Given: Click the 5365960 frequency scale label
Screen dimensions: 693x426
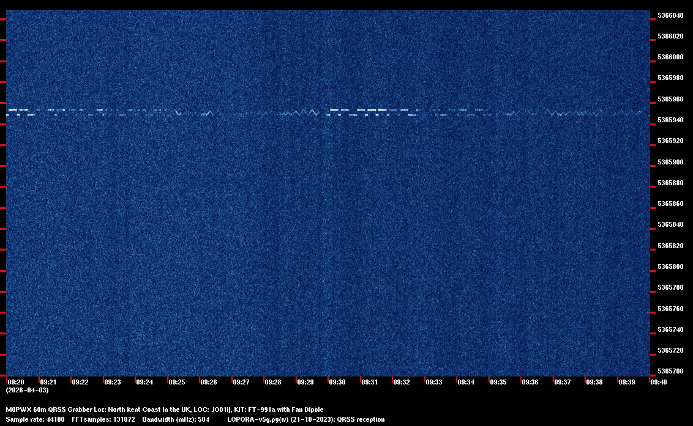Looking at the screenshot, I should (670, 99).
